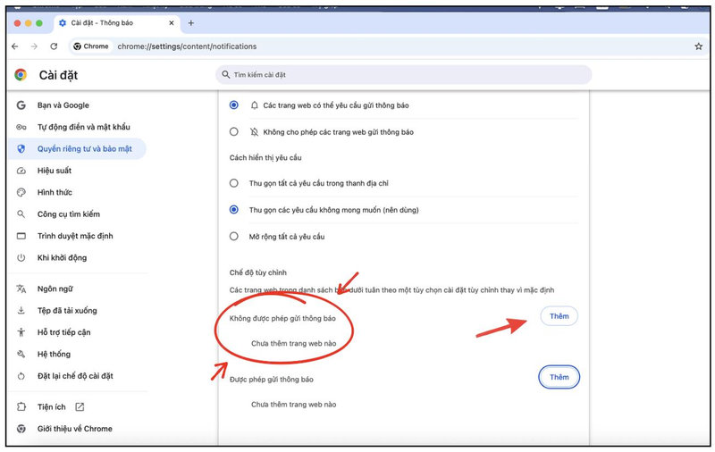Click Thêm next to Được phép gửi thông báo
This screenshot has width=715, height=452.
559,377
